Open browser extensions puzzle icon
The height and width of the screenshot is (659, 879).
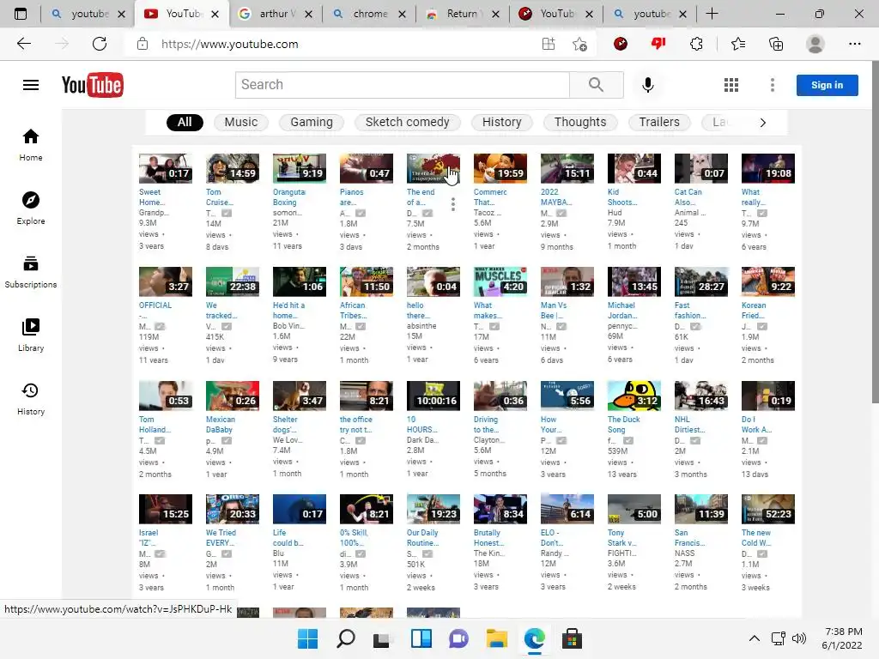coord(696,44)
